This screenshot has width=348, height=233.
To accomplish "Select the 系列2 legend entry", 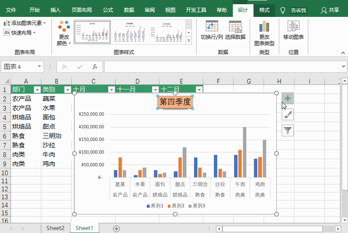I will coord(176,206).
